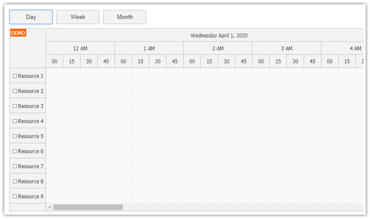This screenshot has width=370, height=219.
Task: Switch to the Day view
Action: (31, 17)
